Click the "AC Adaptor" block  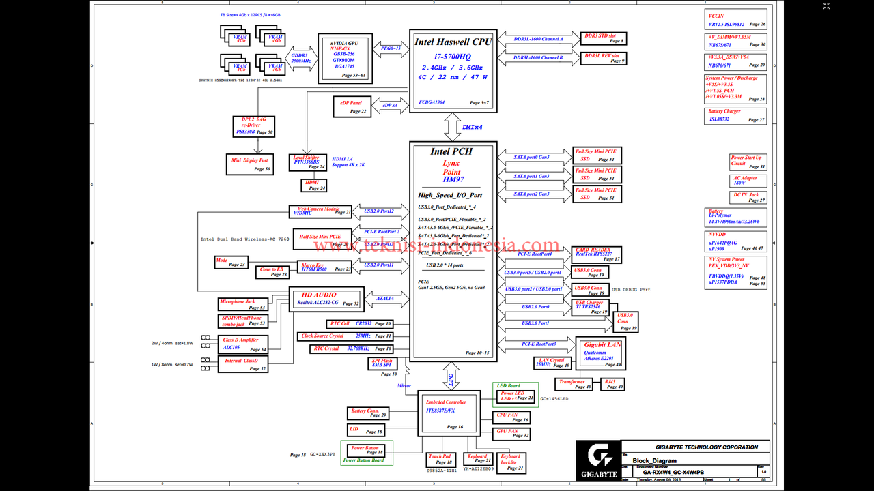point(748,181)
